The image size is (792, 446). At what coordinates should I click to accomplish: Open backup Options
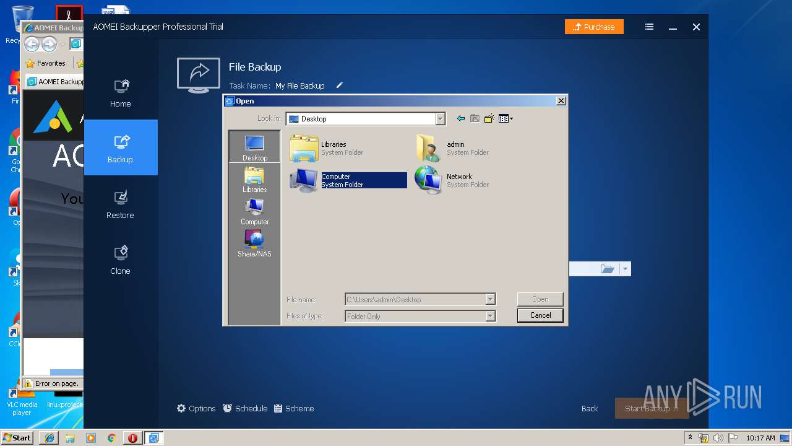[196, 408]
